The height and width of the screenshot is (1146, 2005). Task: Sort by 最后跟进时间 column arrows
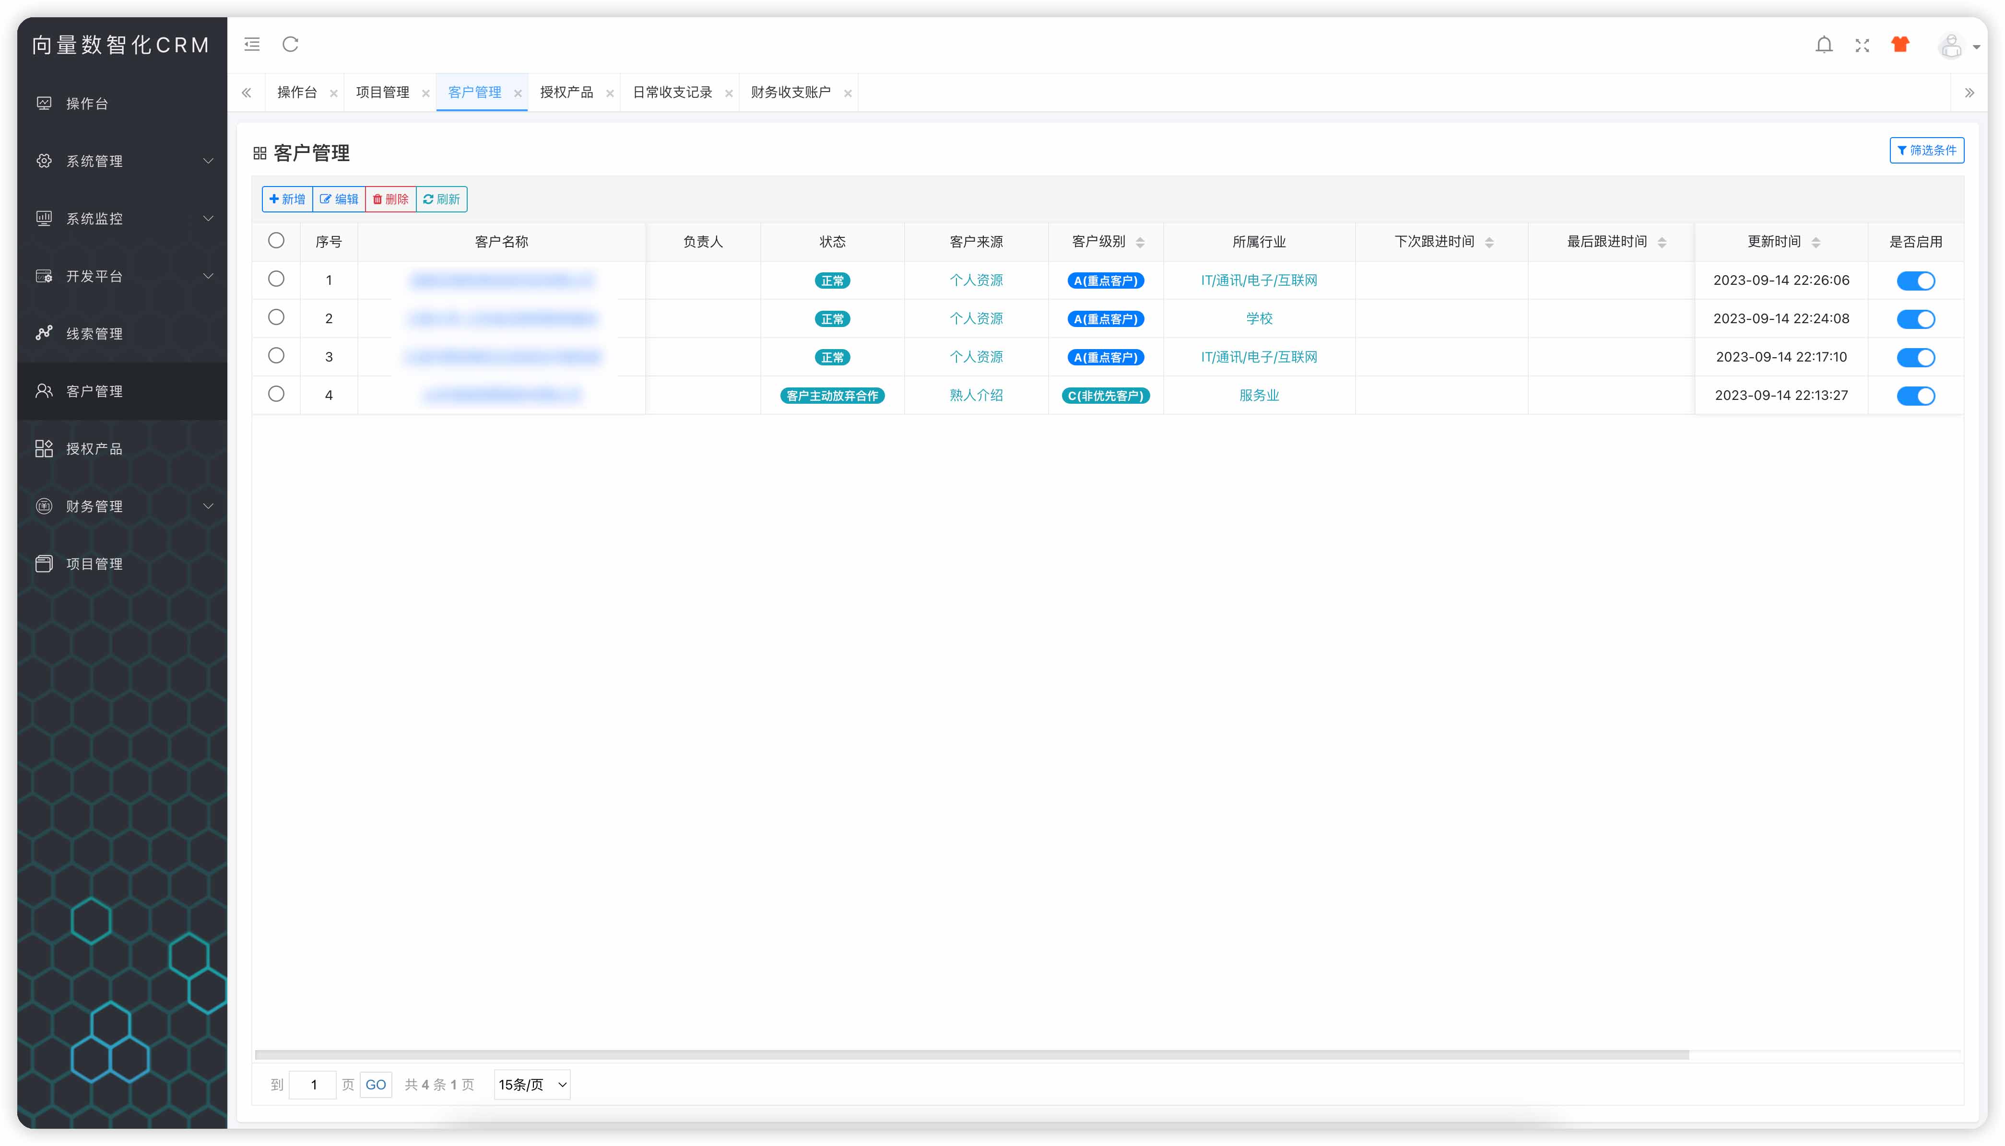[x=1662, y=243]
